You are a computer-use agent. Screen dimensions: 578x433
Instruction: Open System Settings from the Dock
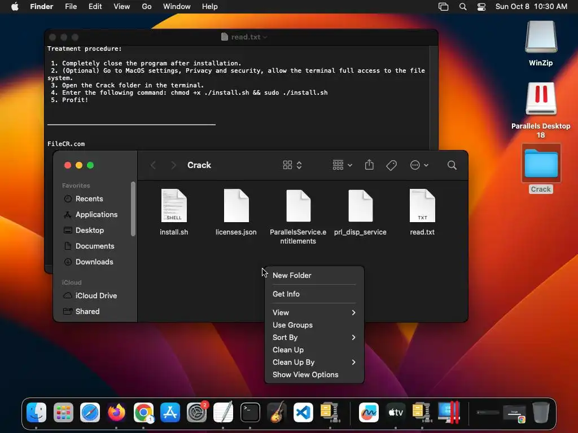(x=197, y=412)
